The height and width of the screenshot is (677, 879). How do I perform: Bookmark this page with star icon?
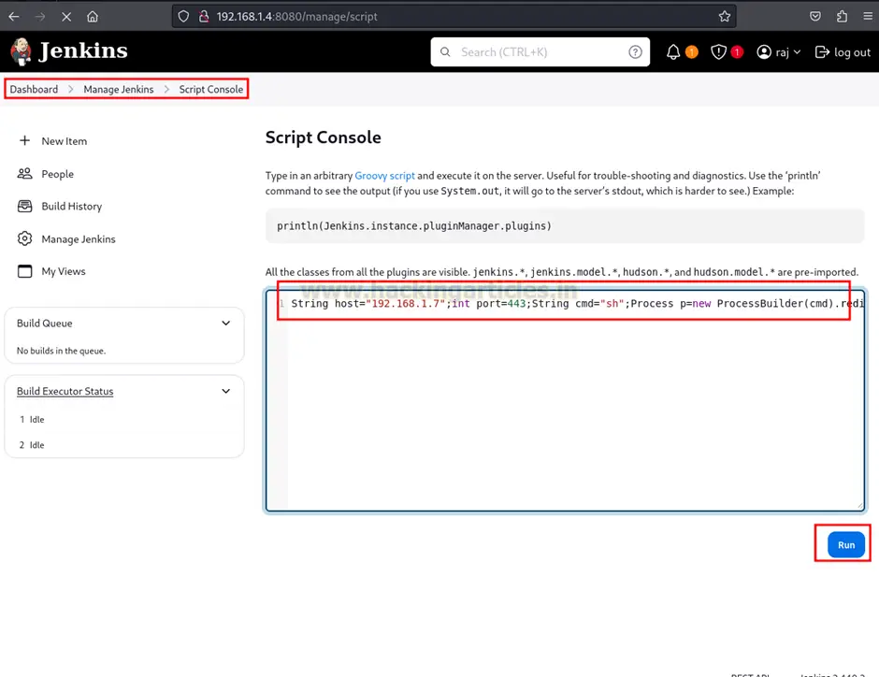click(x=725, y=17)
